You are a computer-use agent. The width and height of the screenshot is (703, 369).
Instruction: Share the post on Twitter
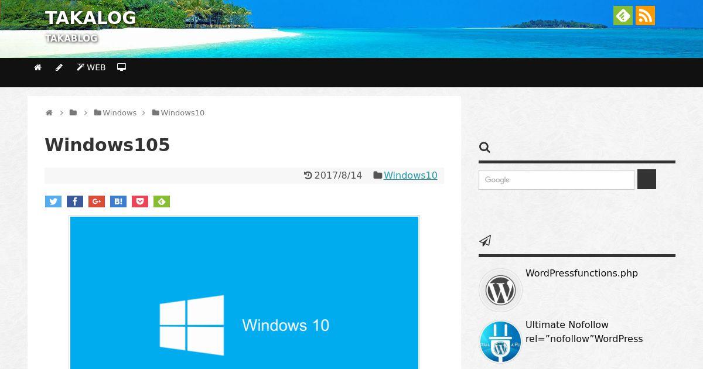point(53,201)
